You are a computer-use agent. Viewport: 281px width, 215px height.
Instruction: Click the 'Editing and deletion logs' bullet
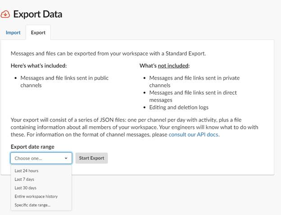pyautogui.click(x=179, y=107)
